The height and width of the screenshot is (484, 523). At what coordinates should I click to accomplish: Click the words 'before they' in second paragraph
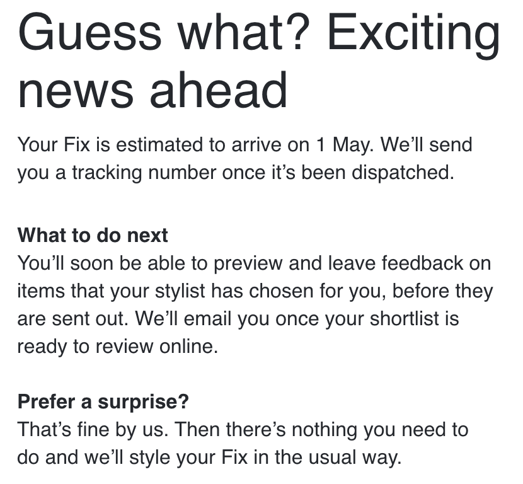pos(442,291)
